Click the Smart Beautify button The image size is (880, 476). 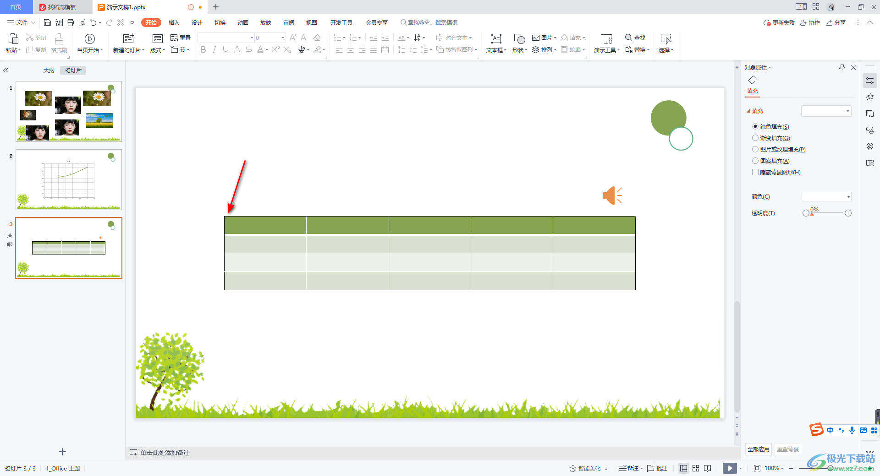(x=585, y=468)
